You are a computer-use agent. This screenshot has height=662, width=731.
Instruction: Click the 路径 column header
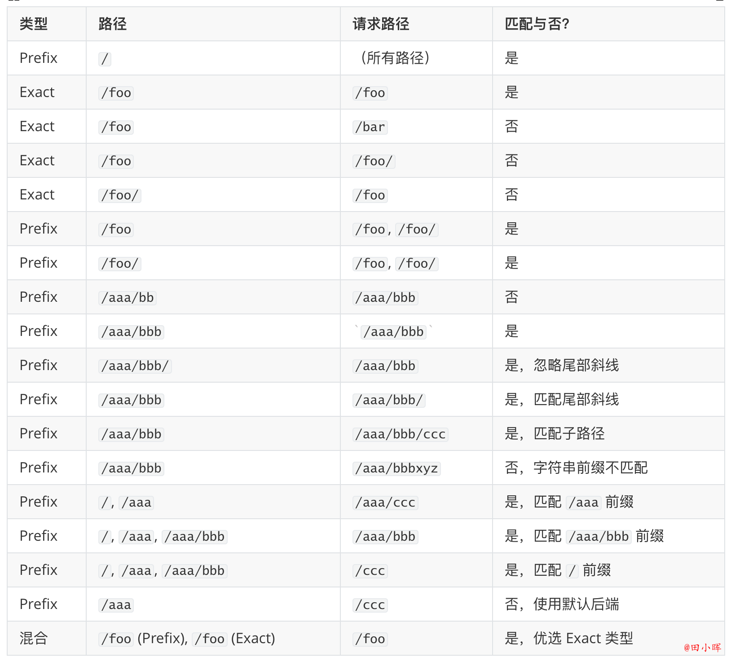point(113,24)
